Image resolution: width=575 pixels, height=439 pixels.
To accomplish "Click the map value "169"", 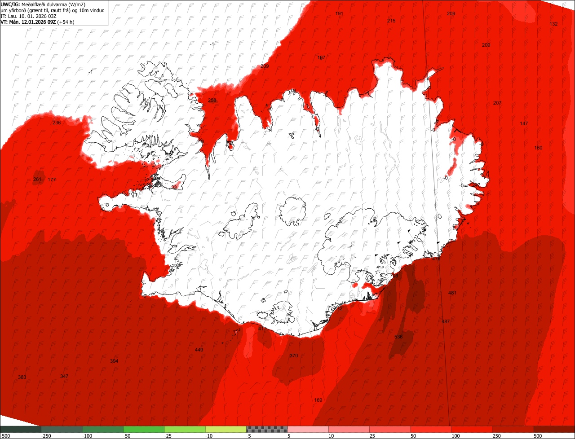I will pos(318,400).
